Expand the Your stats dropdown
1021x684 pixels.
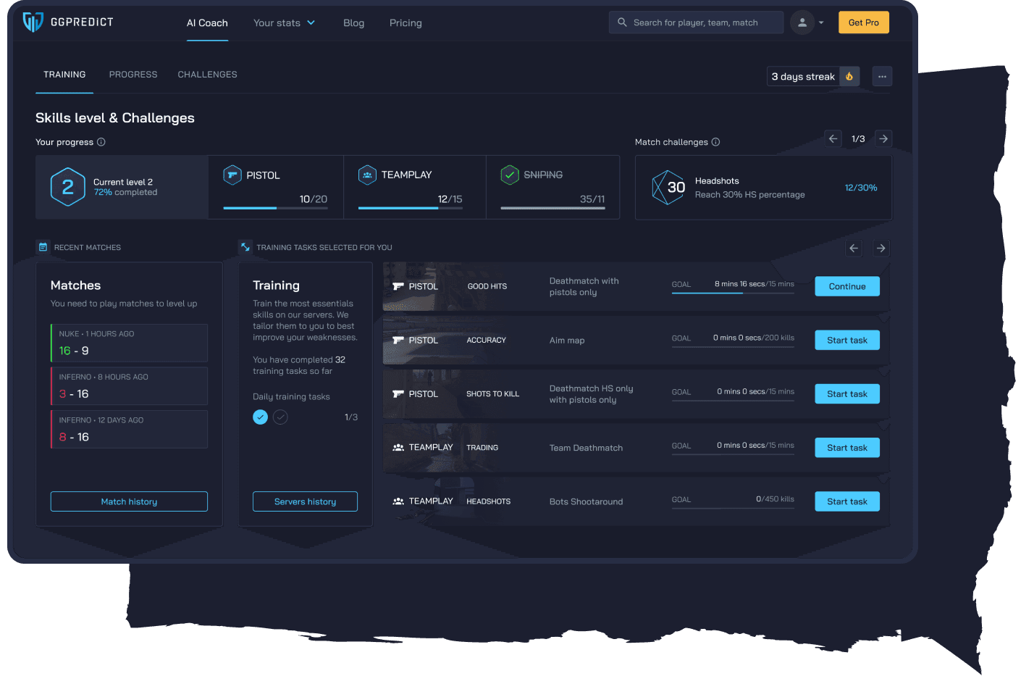tap(285, 22)
